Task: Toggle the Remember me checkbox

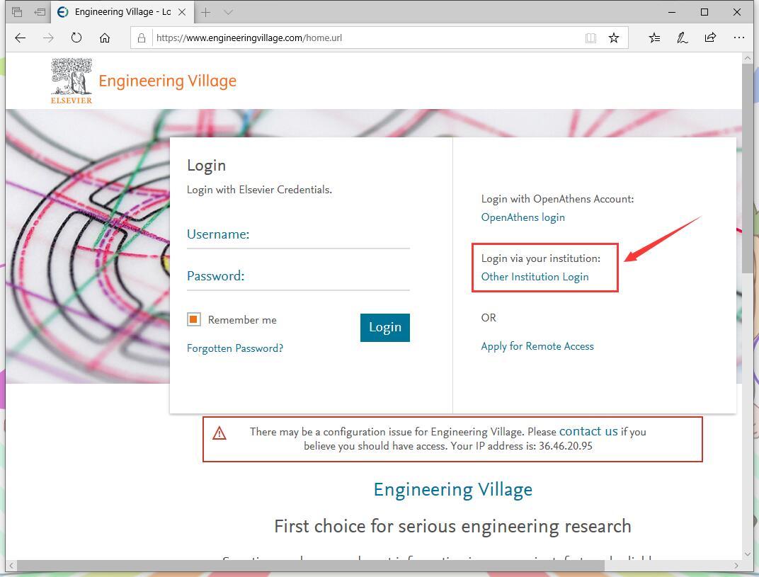Action: pyautogui.click(x=193, y=319)
